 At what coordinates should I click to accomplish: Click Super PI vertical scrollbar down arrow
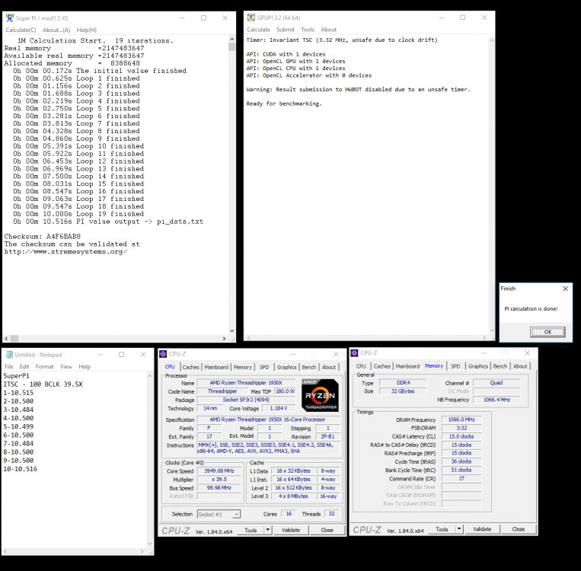pos(232,331)
